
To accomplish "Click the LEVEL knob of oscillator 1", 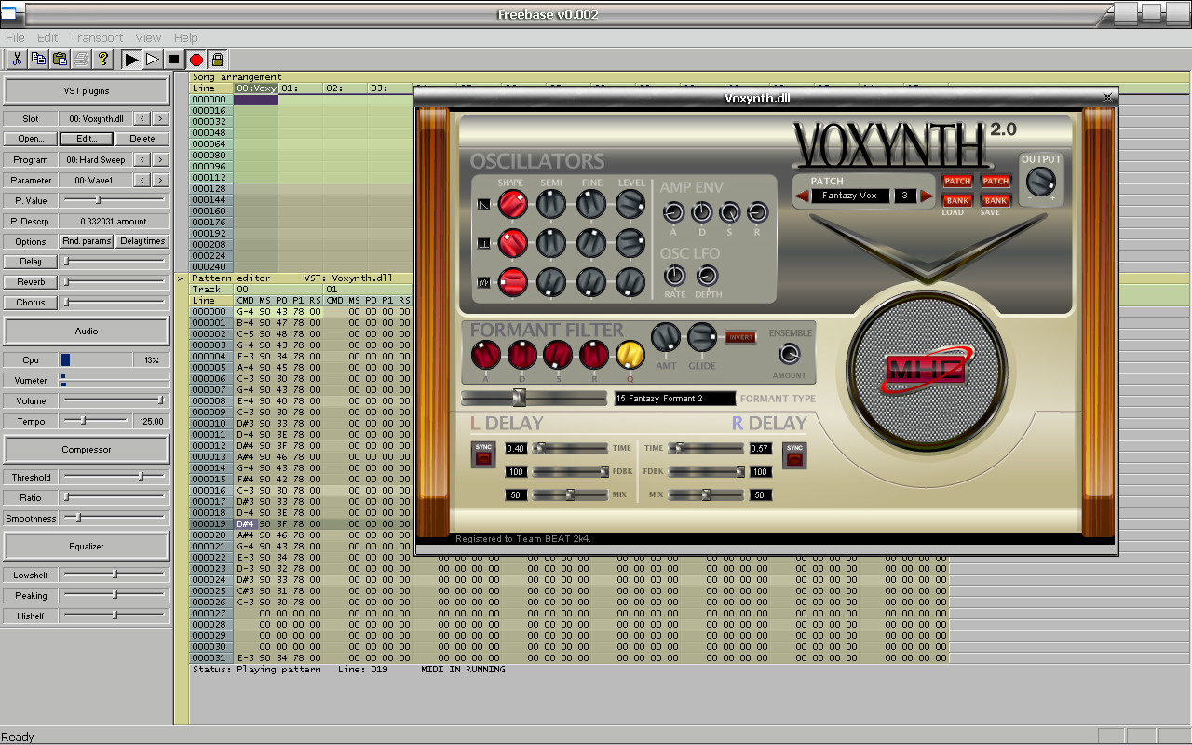I will [x=630, y=204].
